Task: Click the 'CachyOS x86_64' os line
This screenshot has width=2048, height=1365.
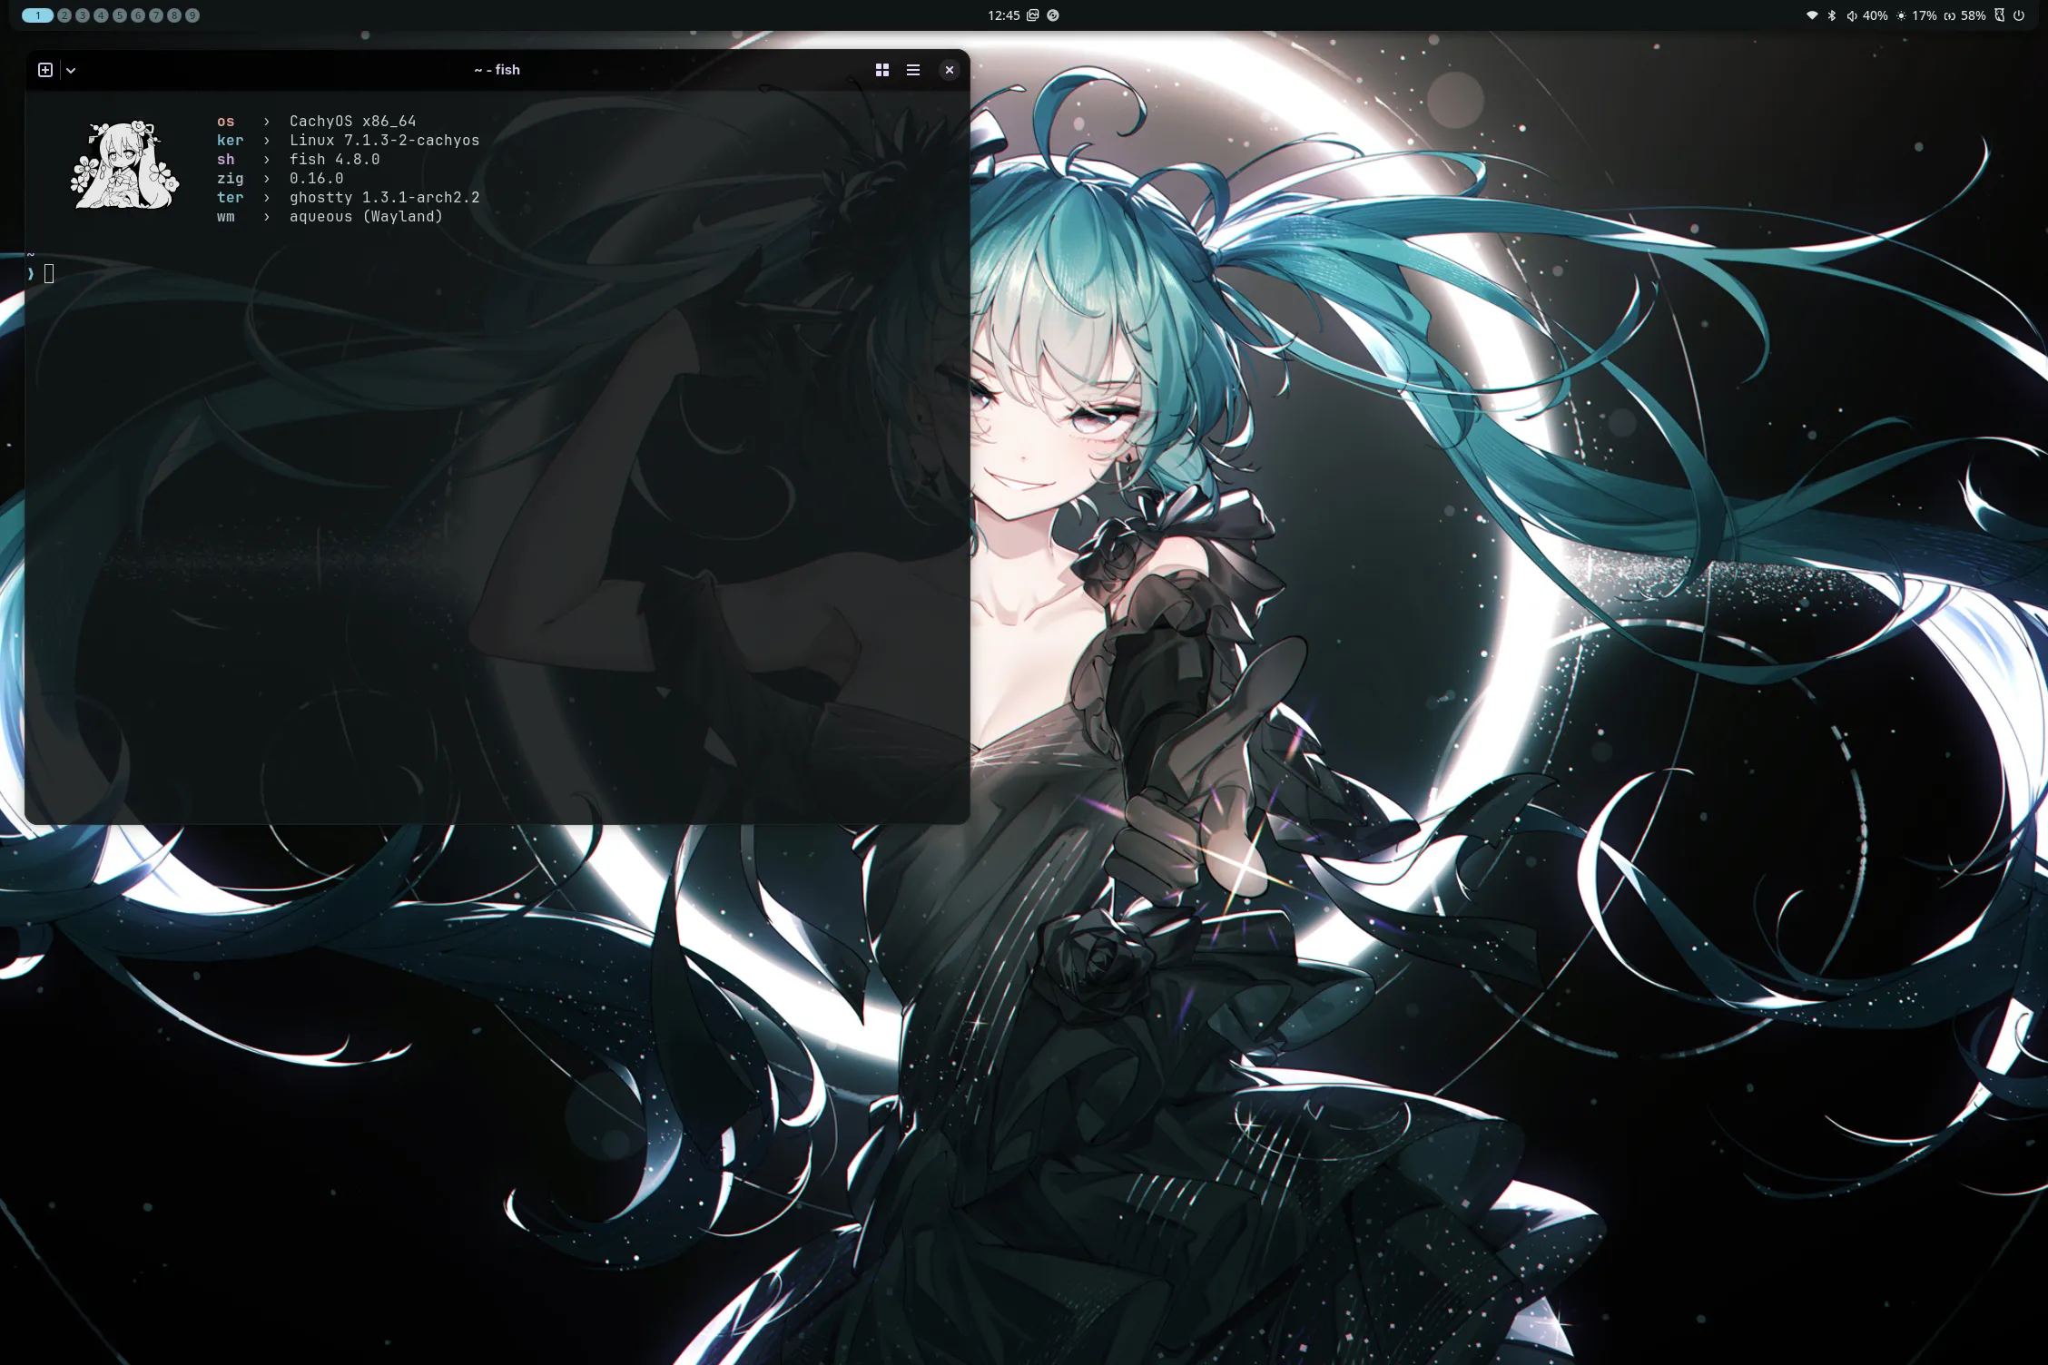Action: pyautogui.click(x=353, y=121)
